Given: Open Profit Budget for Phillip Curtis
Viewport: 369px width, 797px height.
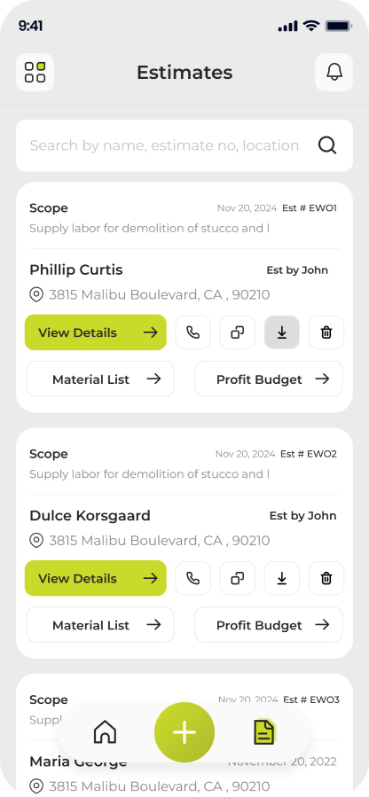Looking at the screenshot, I should (269, 379).
